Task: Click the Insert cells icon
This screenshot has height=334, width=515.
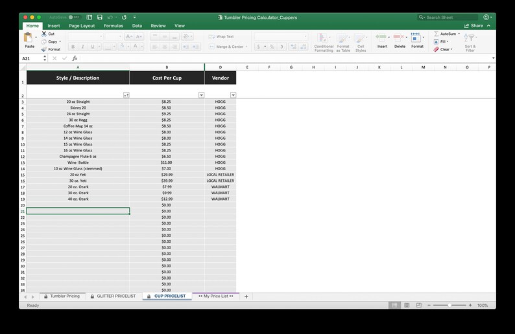Action: pyautogui.click(x=381, y=37)
